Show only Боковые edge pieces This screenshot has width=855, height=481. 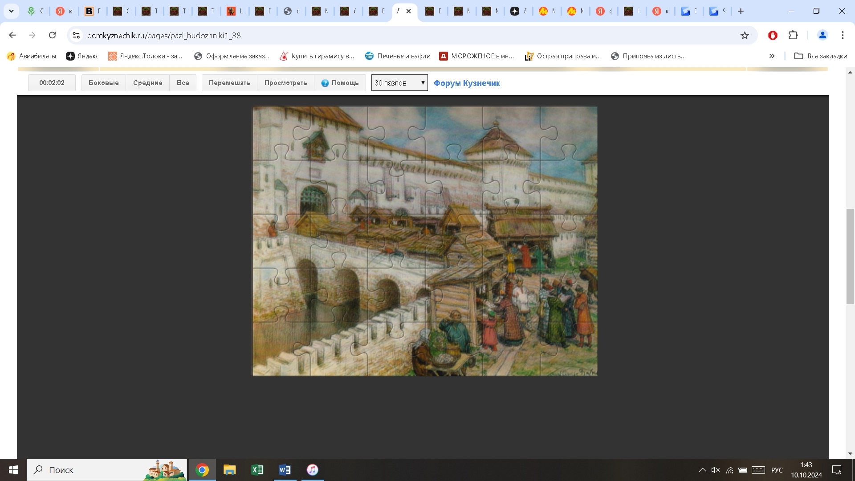point(103,83)
